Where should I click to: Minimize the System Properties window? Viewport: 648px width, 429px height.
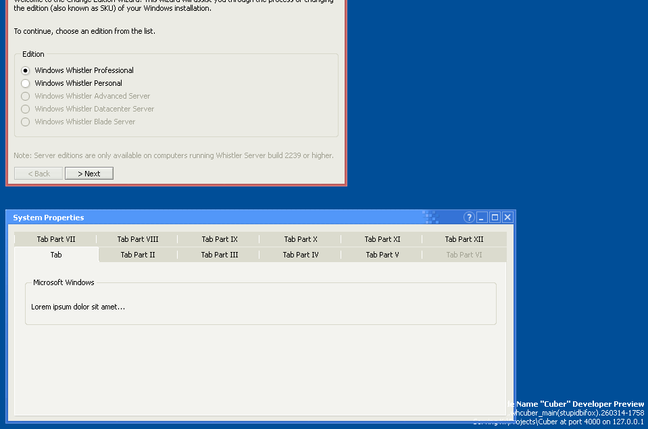click(x=482, y=218)
